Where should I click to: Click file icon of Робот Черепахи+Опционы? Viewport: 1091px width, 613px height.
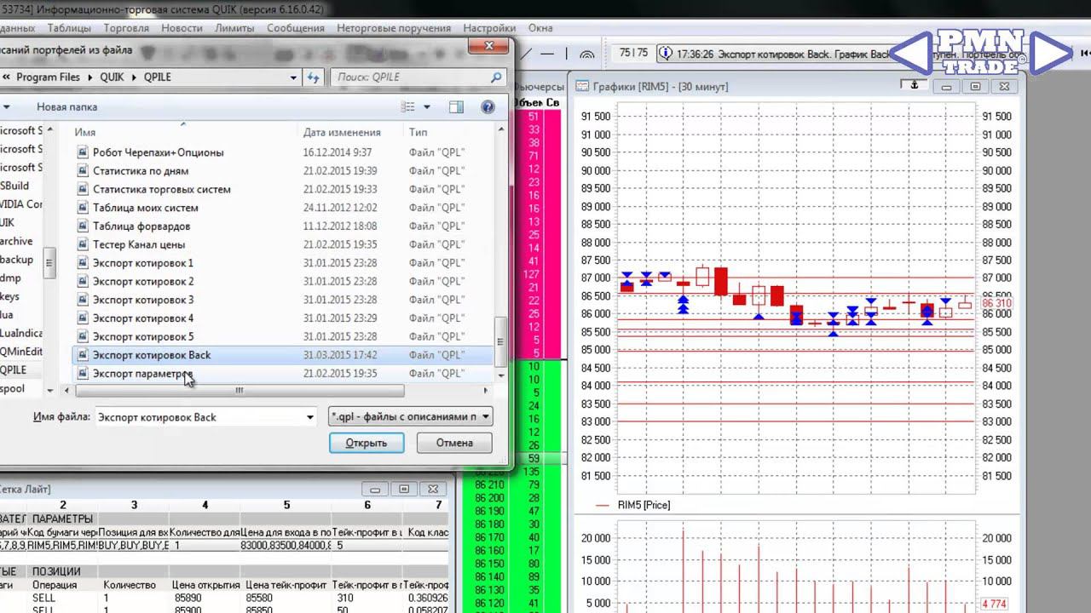(83, 152)
